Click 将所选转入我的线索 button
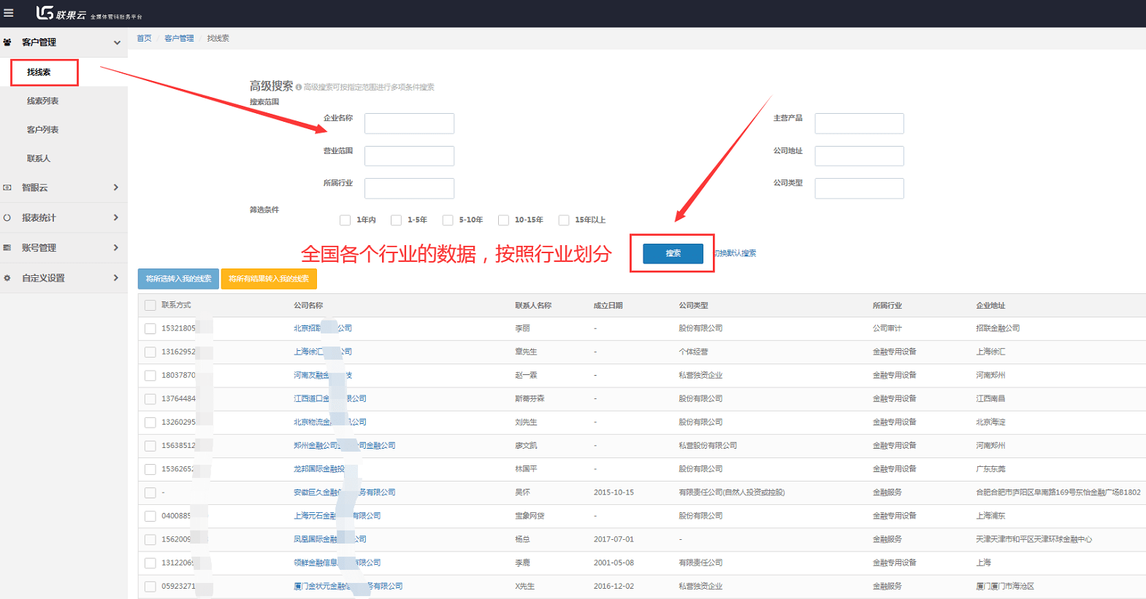Screen dimensions: 1146x599 (178, 279)
